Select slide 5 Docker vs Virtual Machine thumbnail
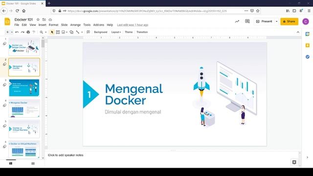 click(24, 129)
